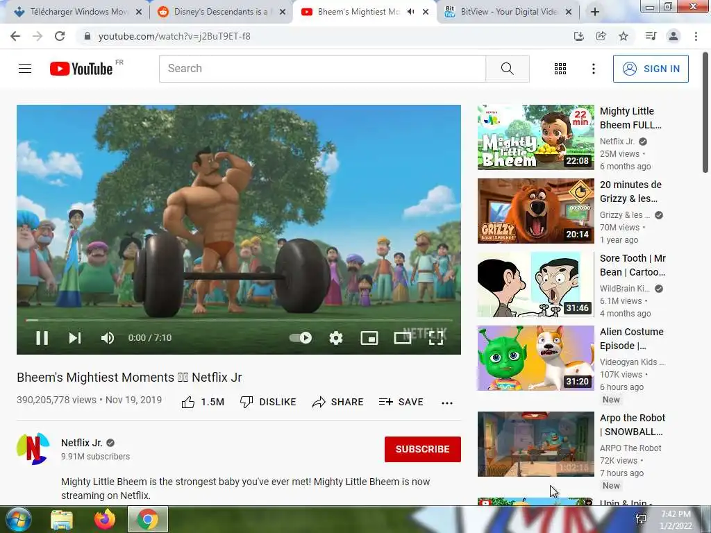This screenshot has width=711, height=533.
Task: Open Chrome profile avatar icon
Action: (674, 36)
